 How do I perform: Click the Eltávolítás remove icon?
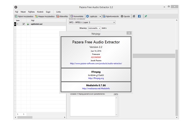pos(57,16)
